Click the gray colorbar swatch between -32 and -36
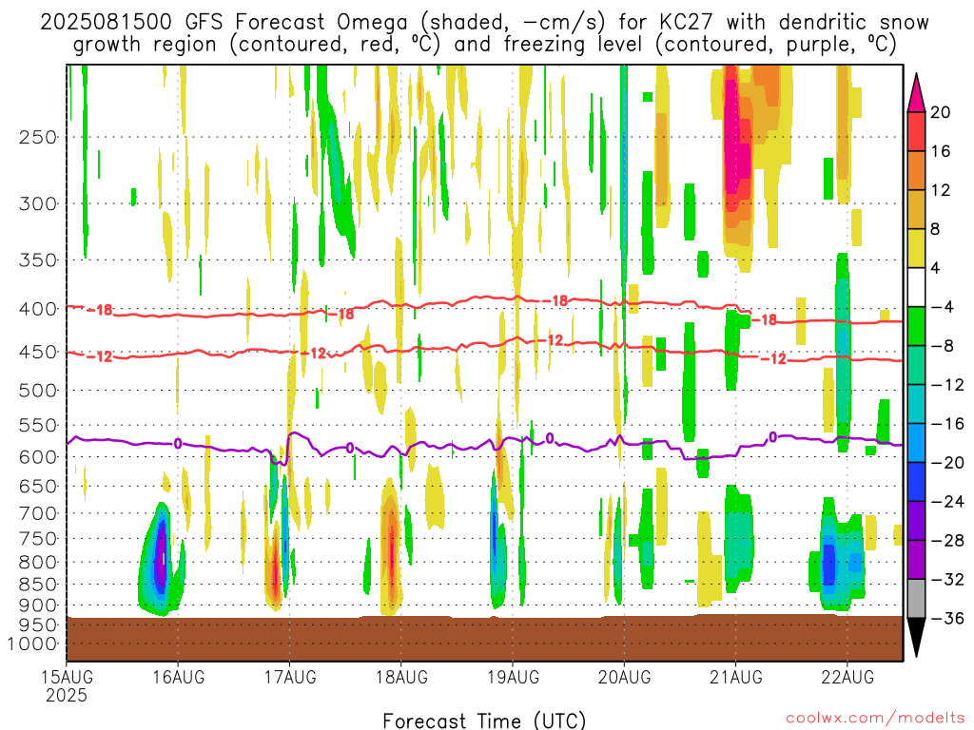The height and width of the screenshot is (730, 974). point(916,599)
